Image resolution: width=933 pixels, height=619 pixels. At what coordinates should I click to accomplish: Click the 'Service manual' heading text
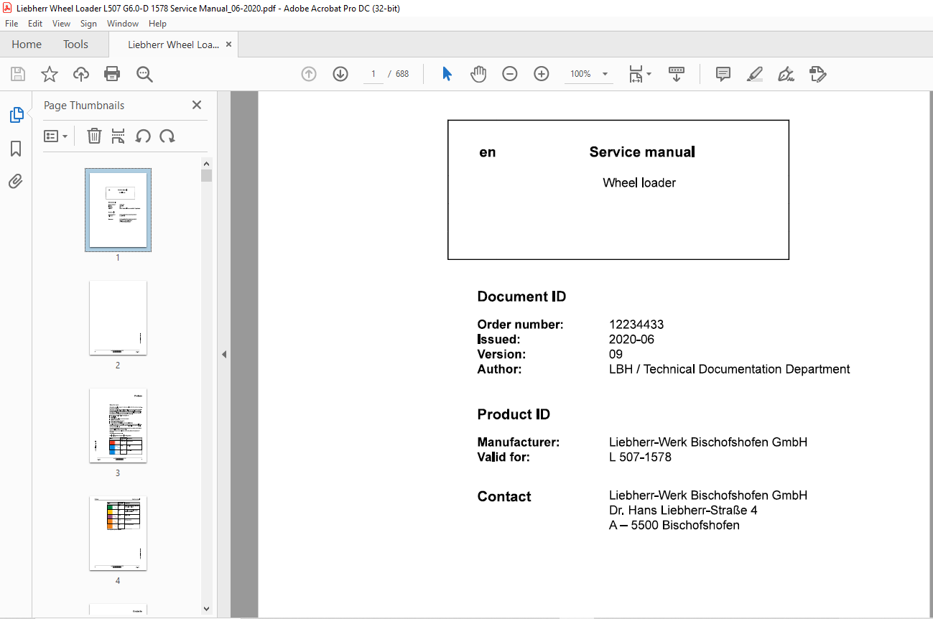pyautogui.click(x=642, y=152)
